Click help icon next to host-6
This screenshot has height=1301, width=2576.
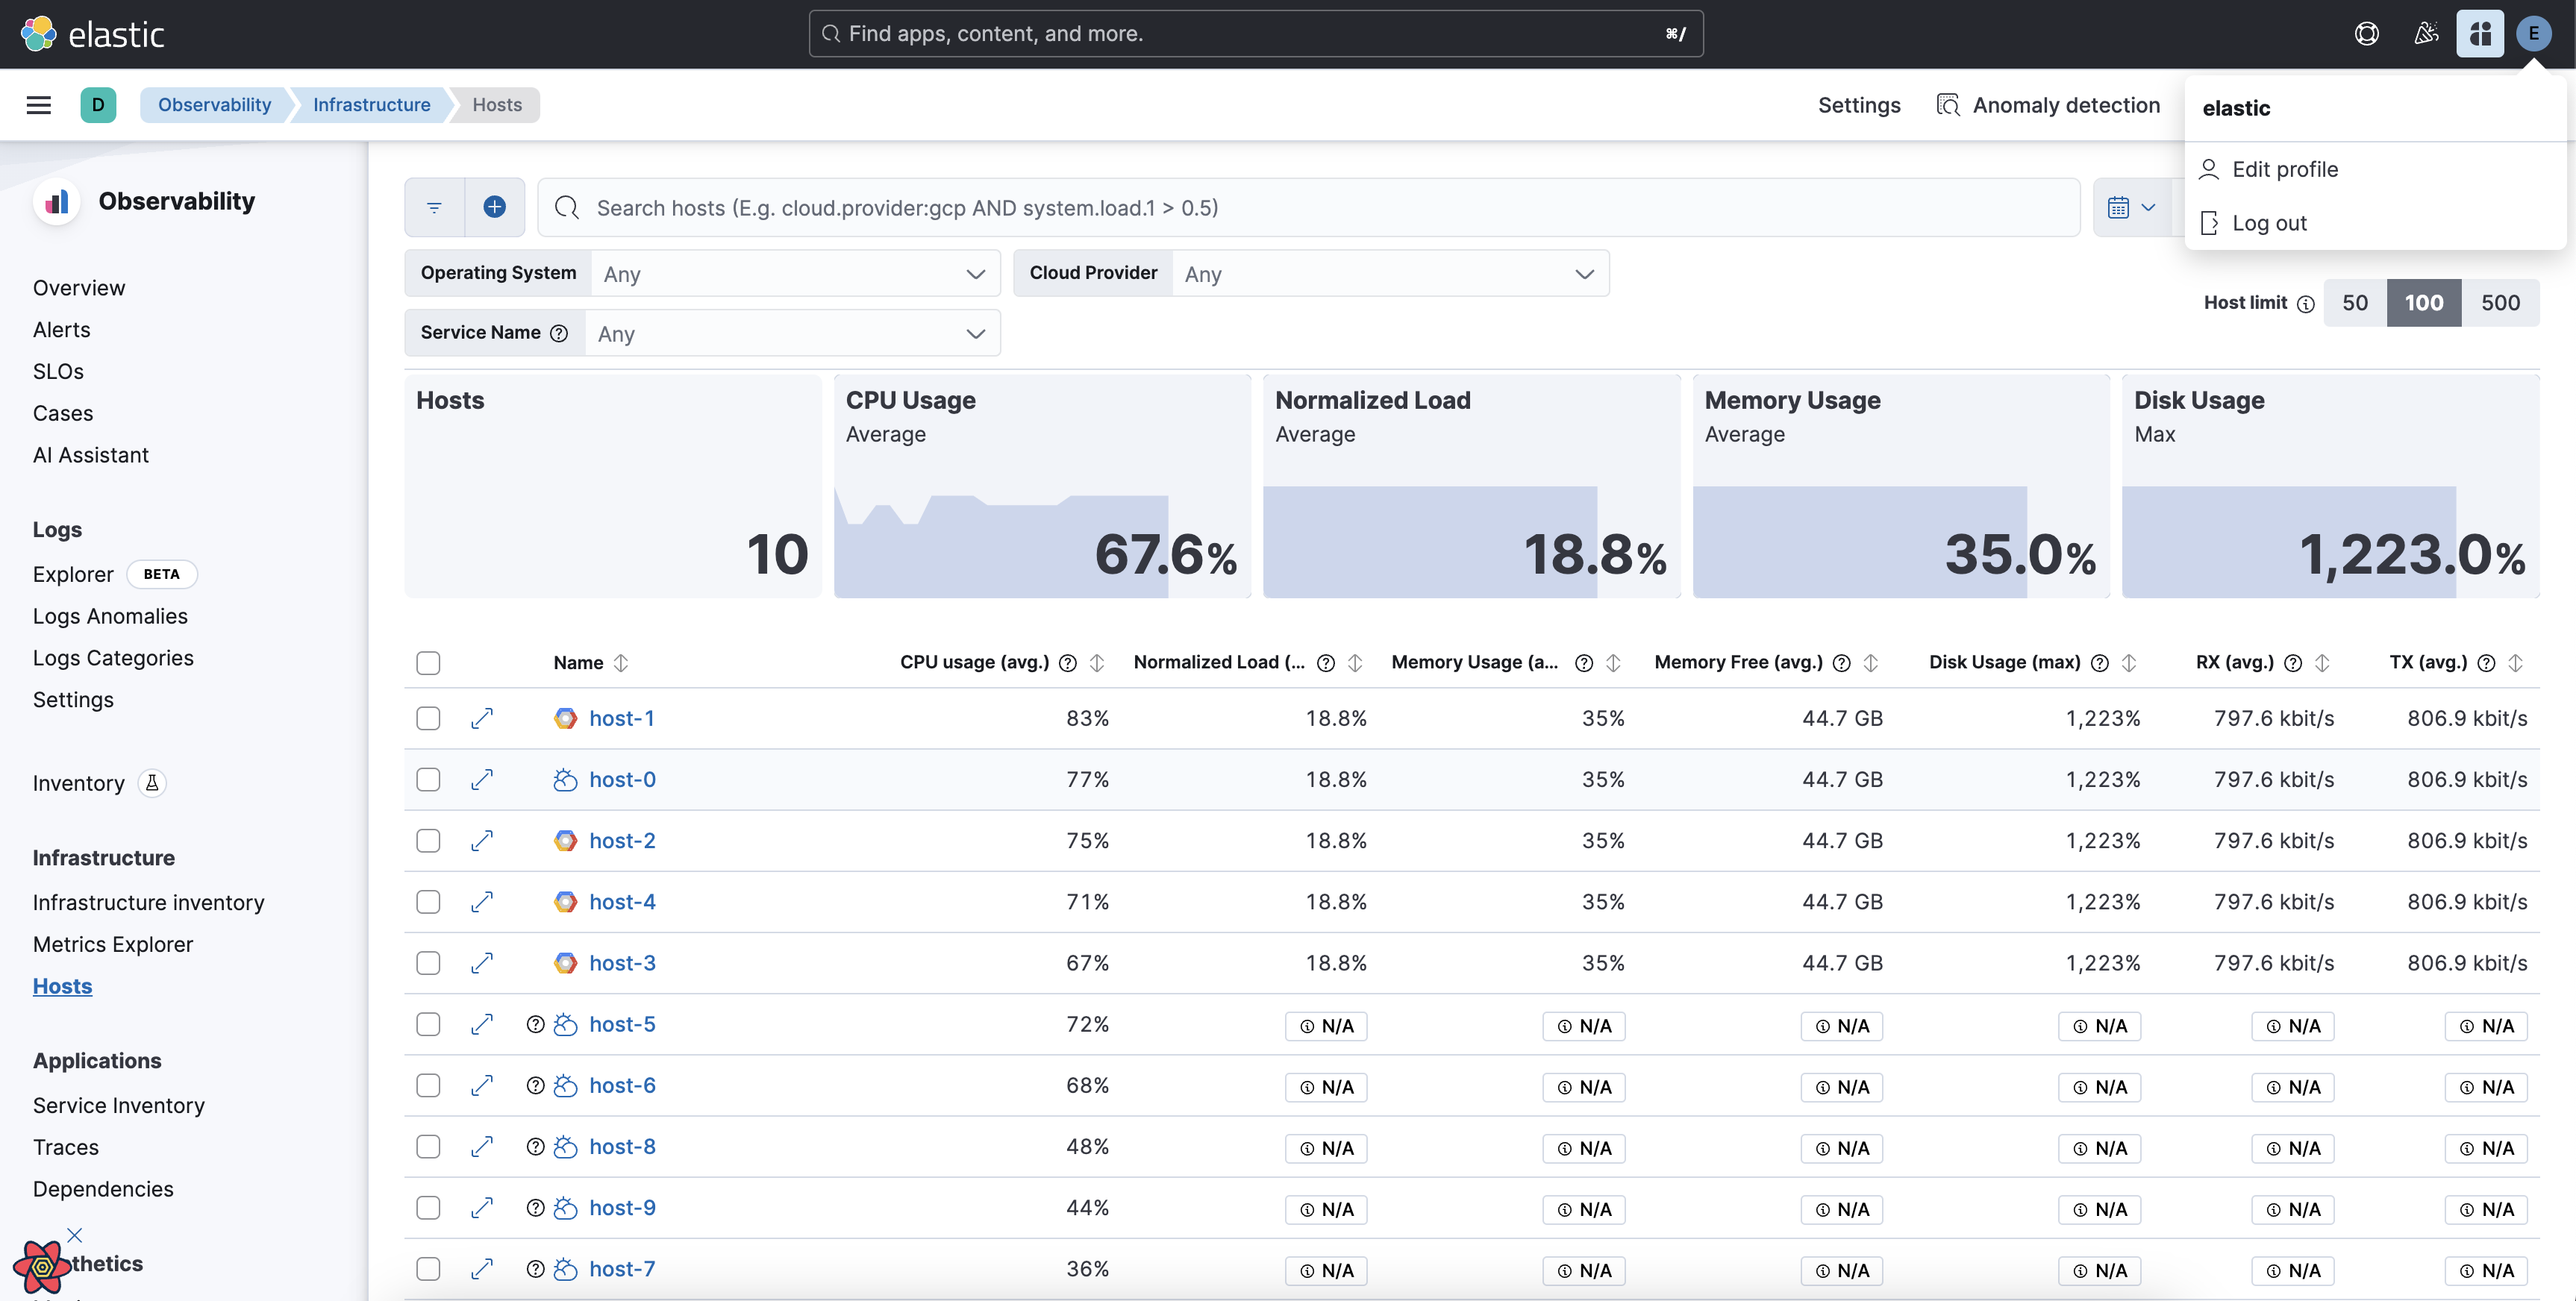(x=536, y=1086)
